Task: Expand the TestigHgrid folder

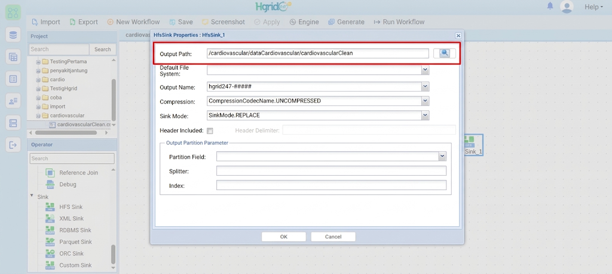Action: [x=38, y=88]
